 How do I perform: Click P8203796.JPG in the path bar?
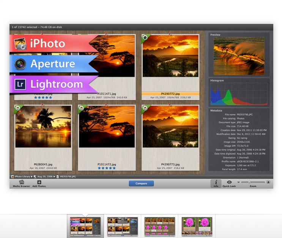(x=68, y=177)
